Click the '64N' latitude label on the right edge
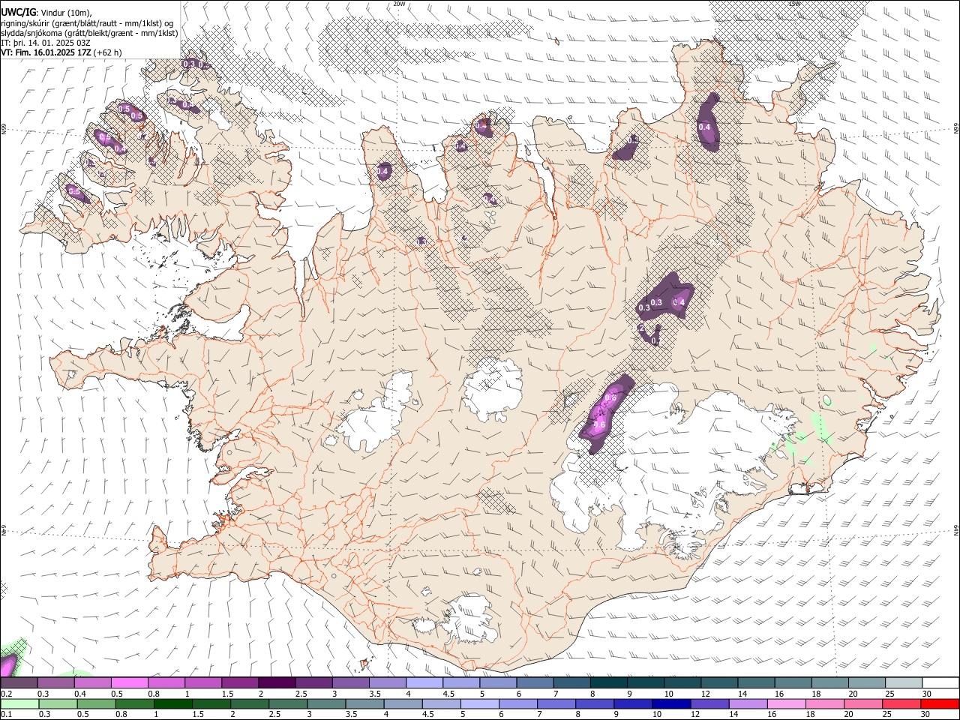The width and height of the screenshot is (960, 720). pos(955,529)
